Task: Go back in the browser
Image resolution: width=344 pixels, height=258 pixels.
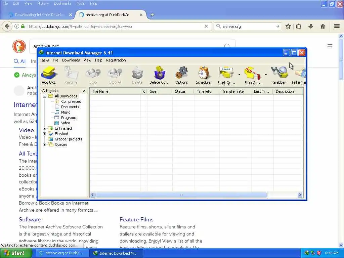Action: pyautogui.click(x=7, y=27)
